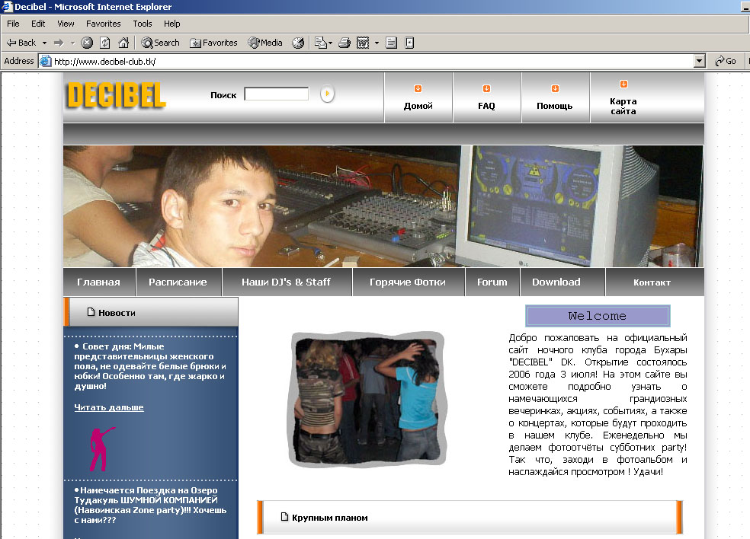Open the Back history dropdown arrow
The image size is (750, 539).
click(x=44, y=43)
